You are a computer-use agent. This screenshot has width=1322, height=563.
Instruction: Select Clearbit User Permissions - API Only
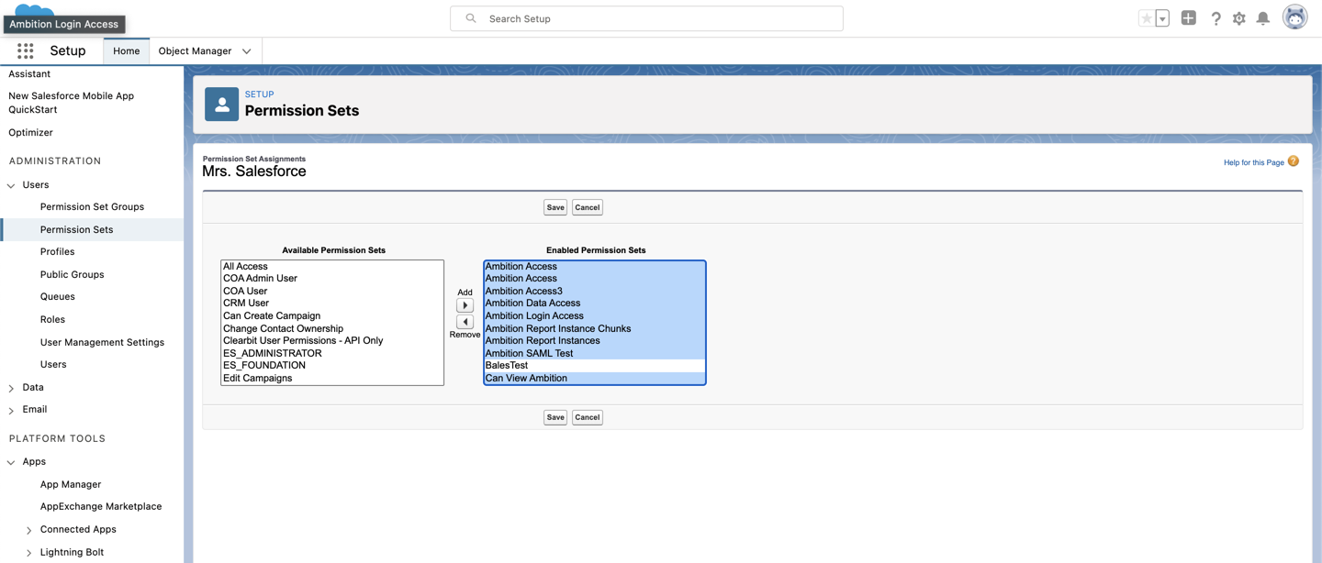point(332,341)
